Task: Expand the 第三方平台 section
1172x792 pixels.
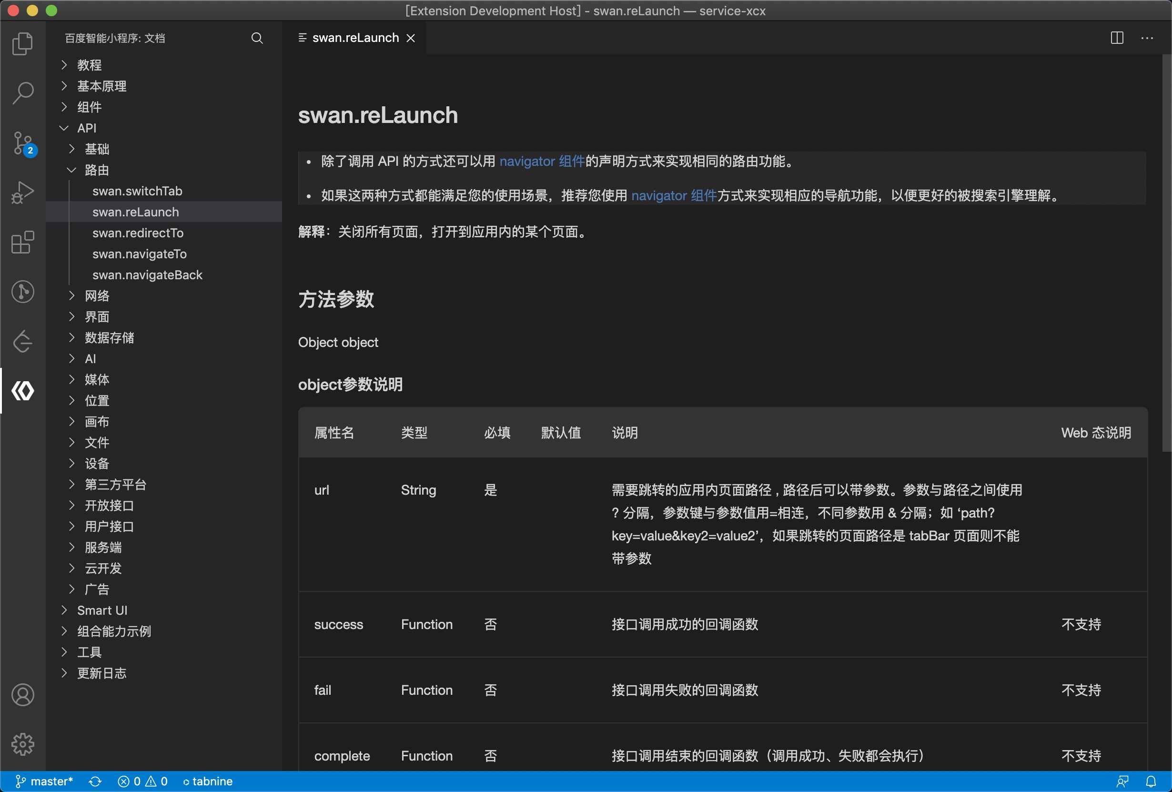Action: 164,484
